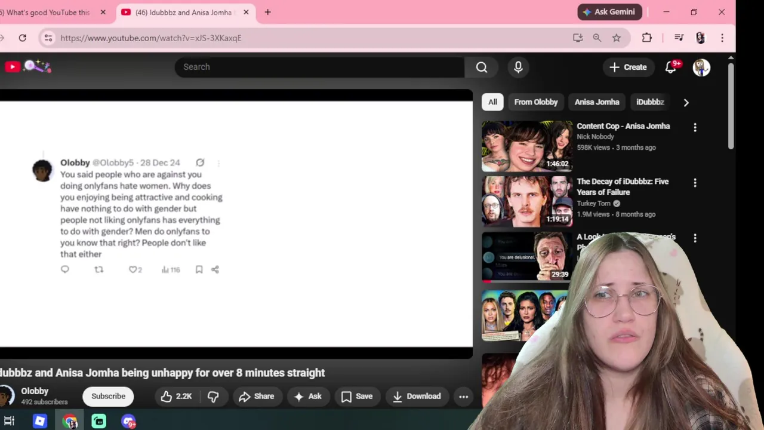This screenshot has height=430, width=764.
Task: Open "Content Cop - Anisa Jomha" title
Action: tap(623, 126)
